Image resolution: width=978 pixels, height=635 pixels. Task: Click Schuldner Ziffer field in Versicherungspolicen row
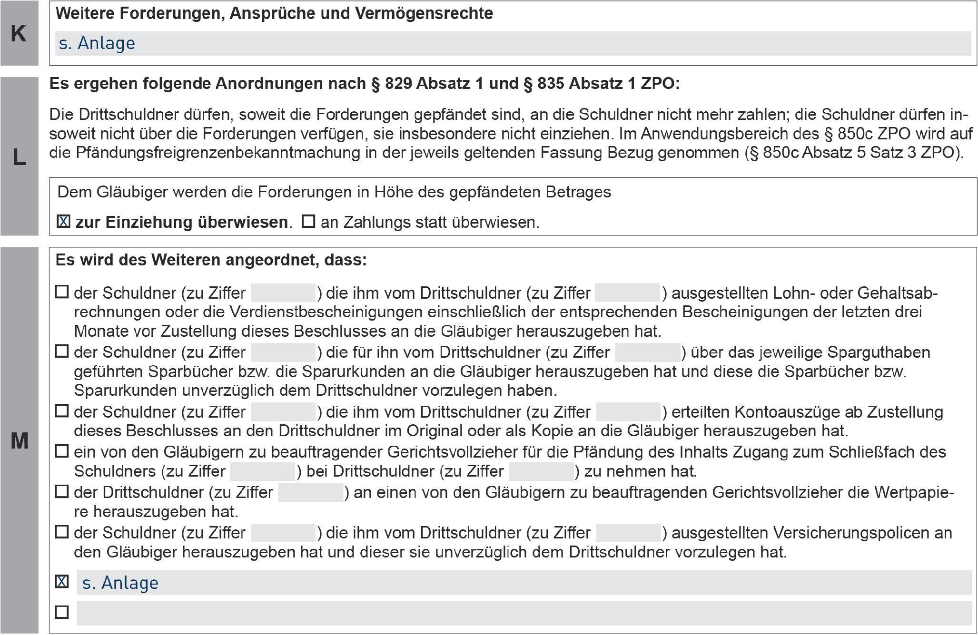[283, 533]
